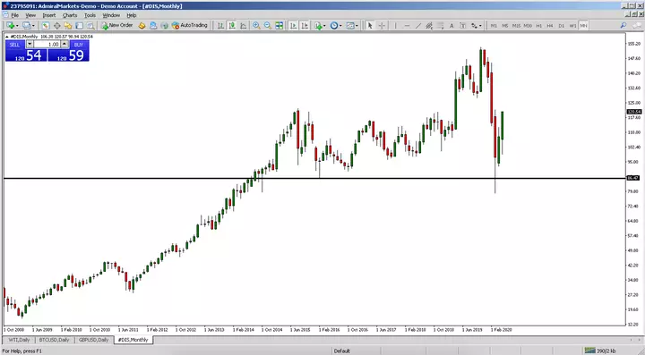Select the trendline drawing tool
Image resolution: width=645 pixels, height=355 pixels.
click(x=418, y=25)
